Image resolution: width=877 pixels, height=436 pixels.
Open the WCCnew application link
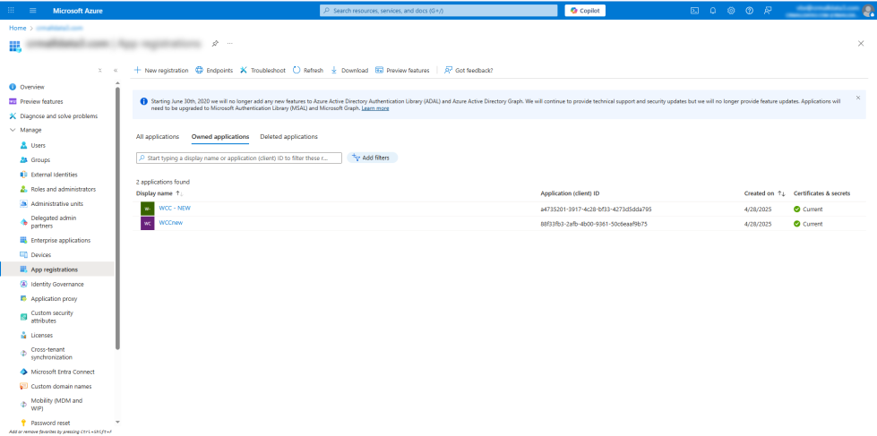coord(170,222)
